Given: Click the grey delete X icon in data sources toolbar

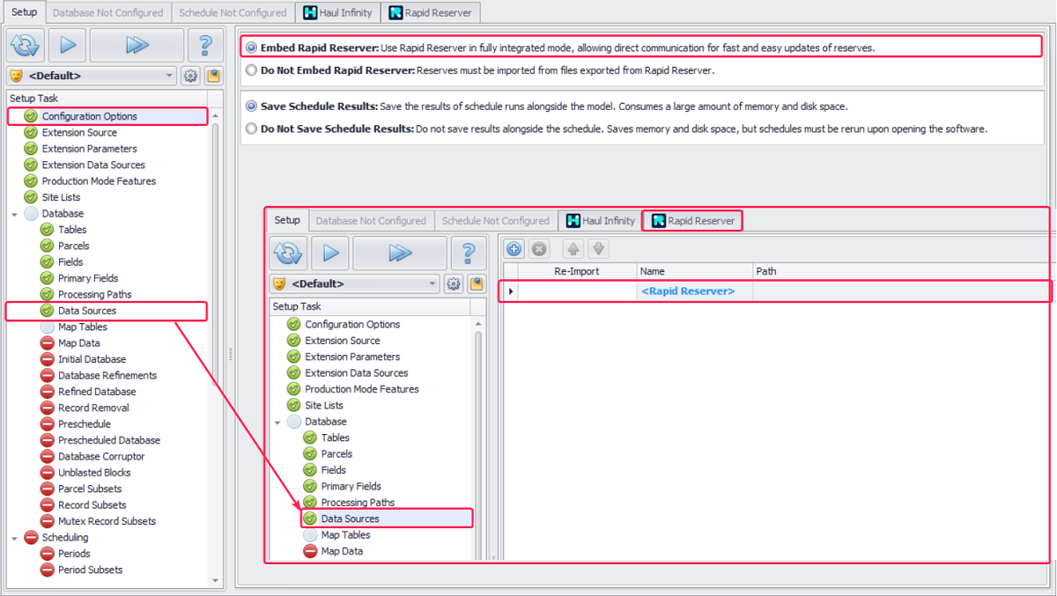Looking at the screenshot, I should point(539,249).
